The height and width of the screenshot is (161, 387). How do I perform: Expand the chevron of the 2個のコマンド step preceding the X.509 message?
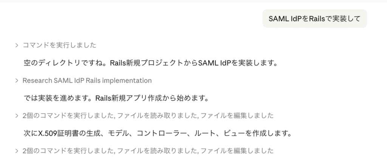(17, 116)
